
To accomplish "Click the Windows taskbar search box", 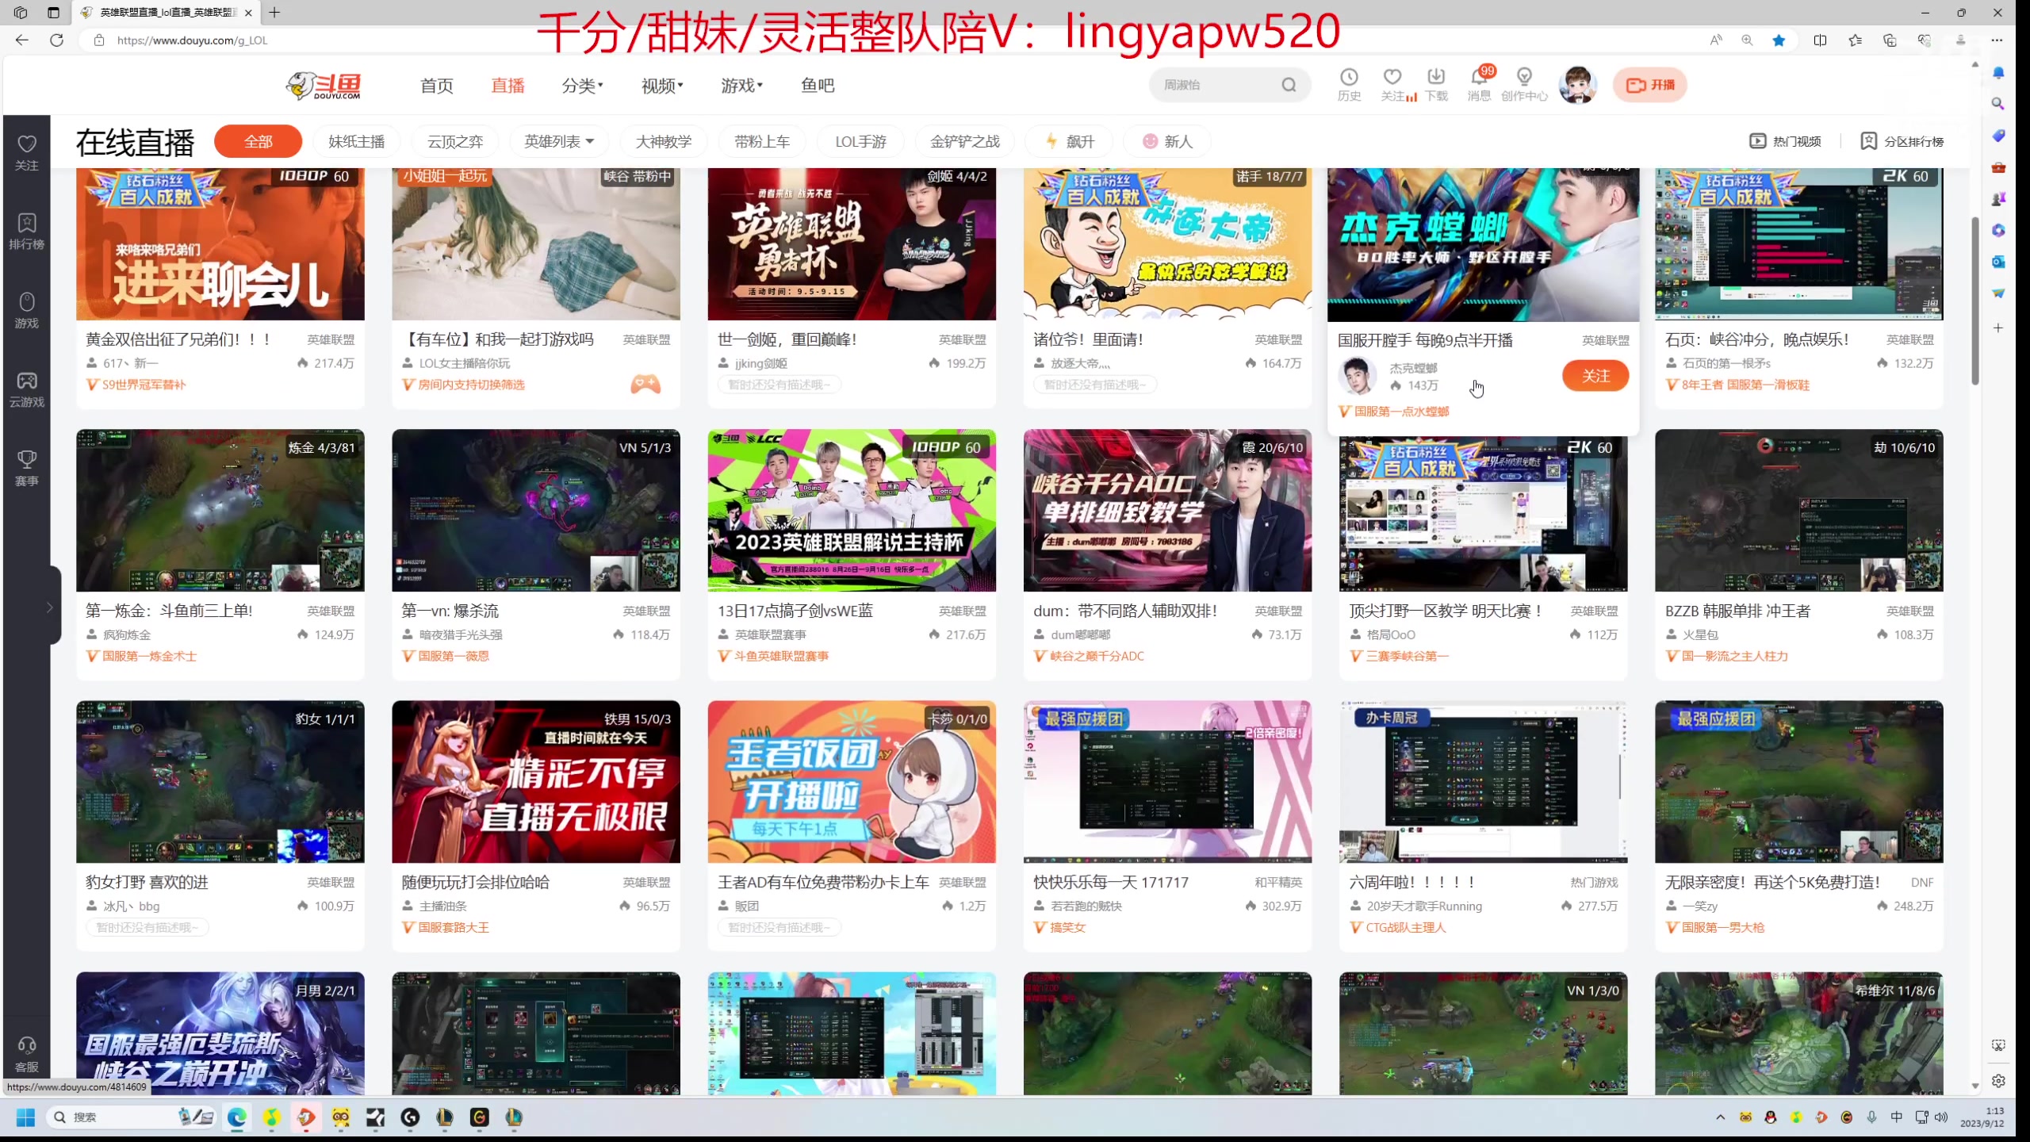I will [131, 1117].
